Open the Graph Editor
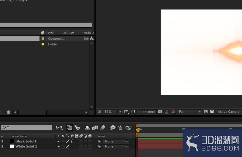242x157 pixels. pyautogui.click(x=128, y=128)
